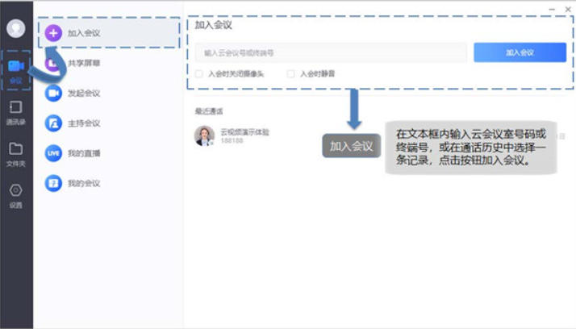
Task: Click the blue 加入会议 button
Action: (520, 52)
